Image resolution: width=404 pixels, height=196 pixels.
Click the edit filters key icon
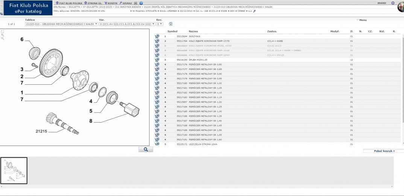tap(254, 11)
